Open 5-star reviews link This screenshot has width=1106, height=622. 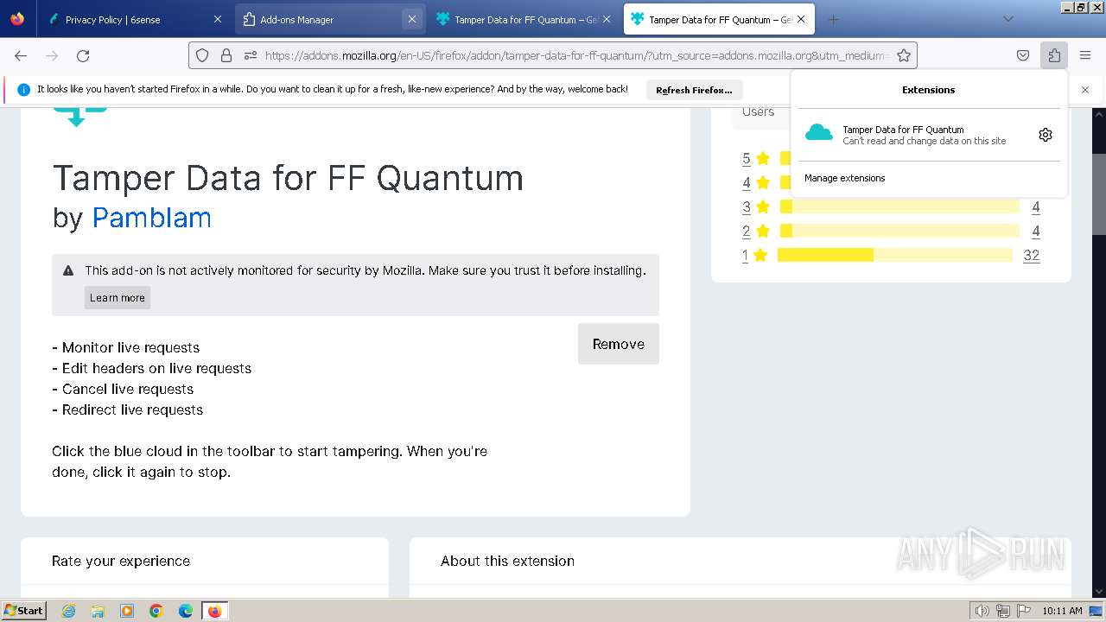[x=747, y=158]
